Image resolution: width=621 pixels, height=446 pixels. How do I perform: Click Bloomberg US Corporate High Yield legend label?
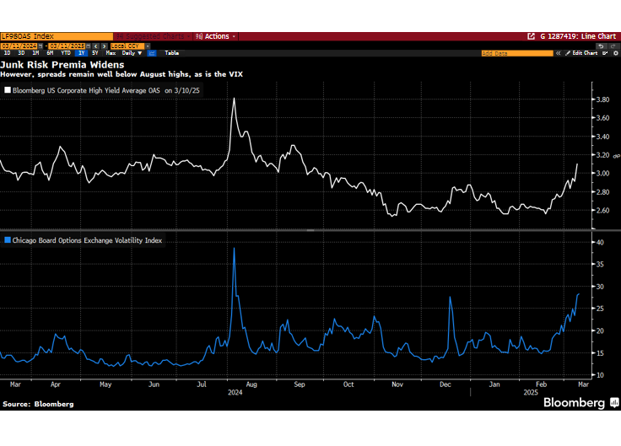tap(105, 90)
